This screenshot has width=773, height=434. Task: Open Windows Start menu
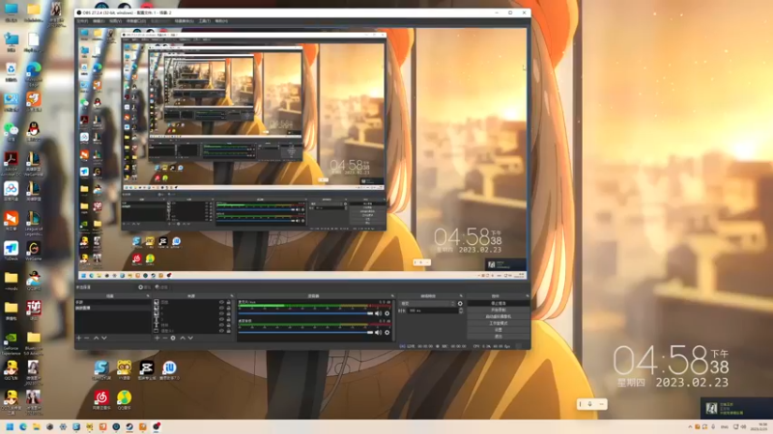[10, 427]
